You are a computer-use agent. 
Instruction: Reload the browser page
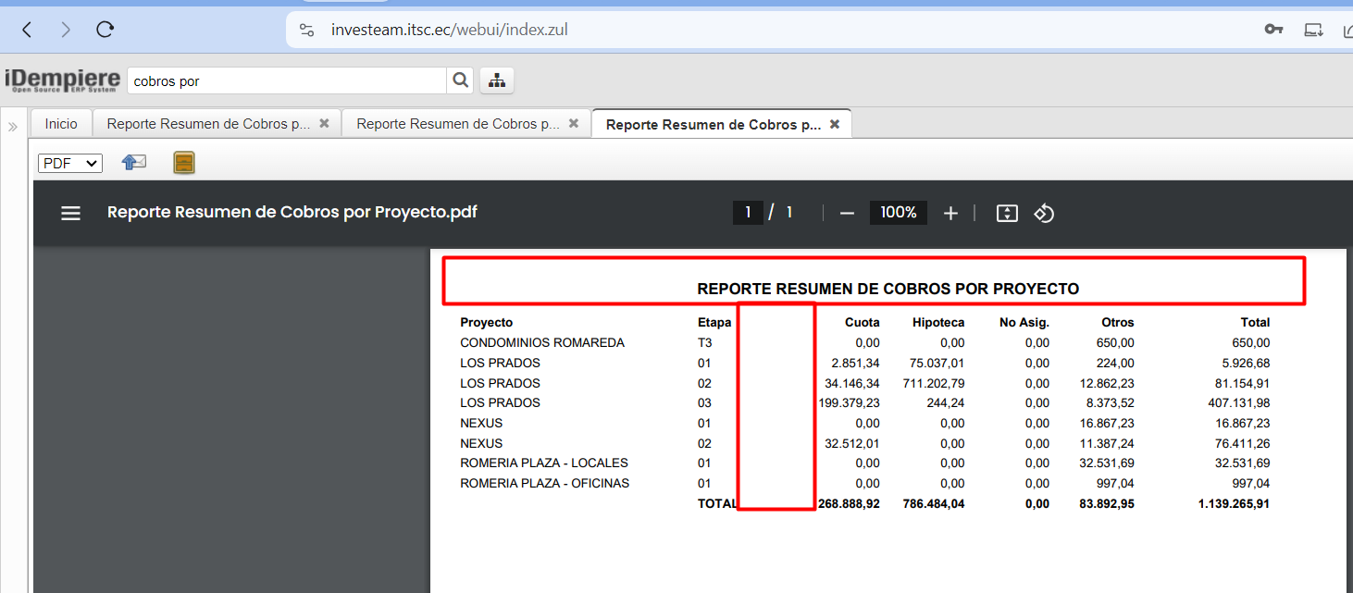[x=106, y=30]
